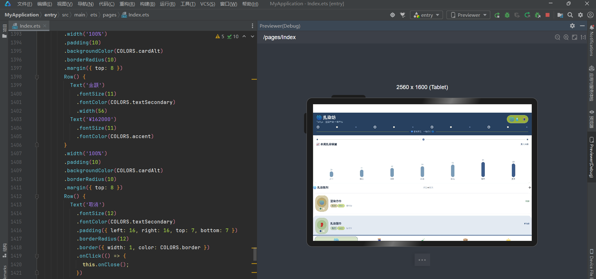Open the Previewer(Debug) side tab

point(592,157)
